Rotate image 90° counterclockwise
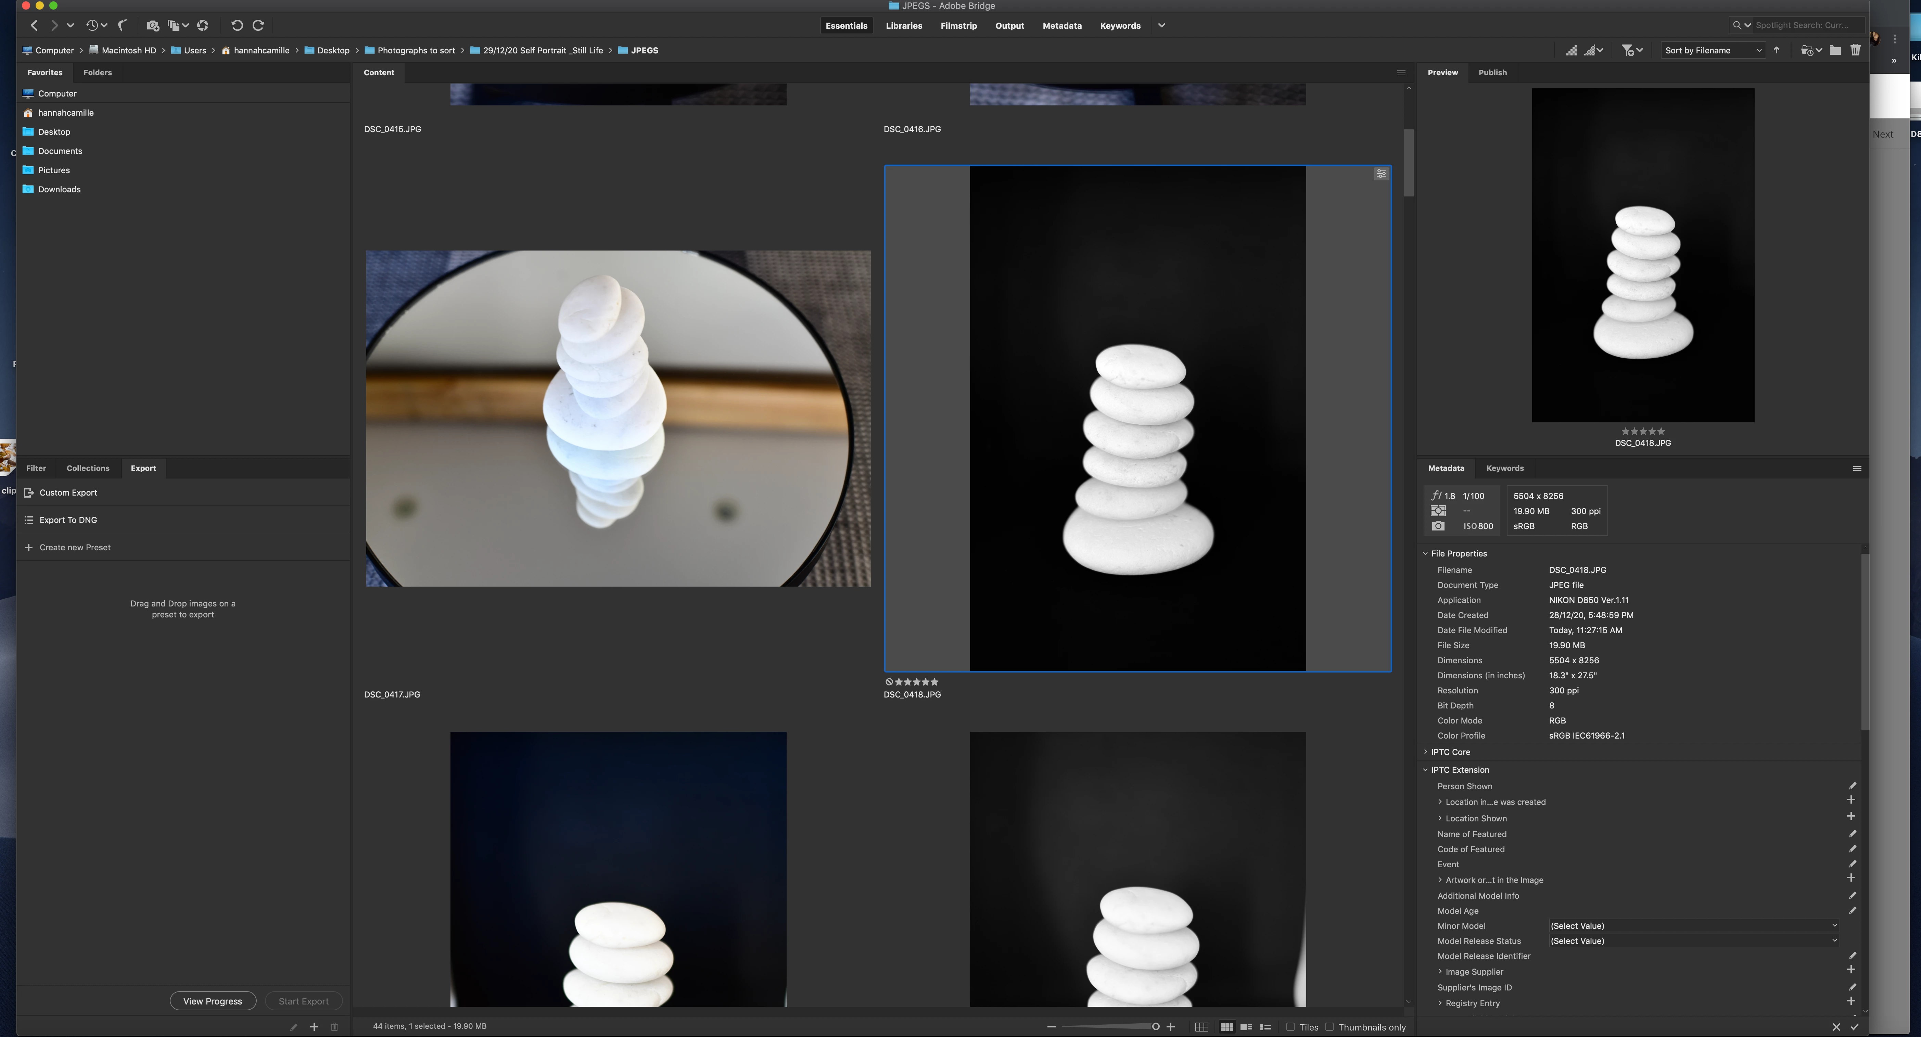This screenshot has width=1921, height=1037. pyautogui.click(x=237, y=25)
